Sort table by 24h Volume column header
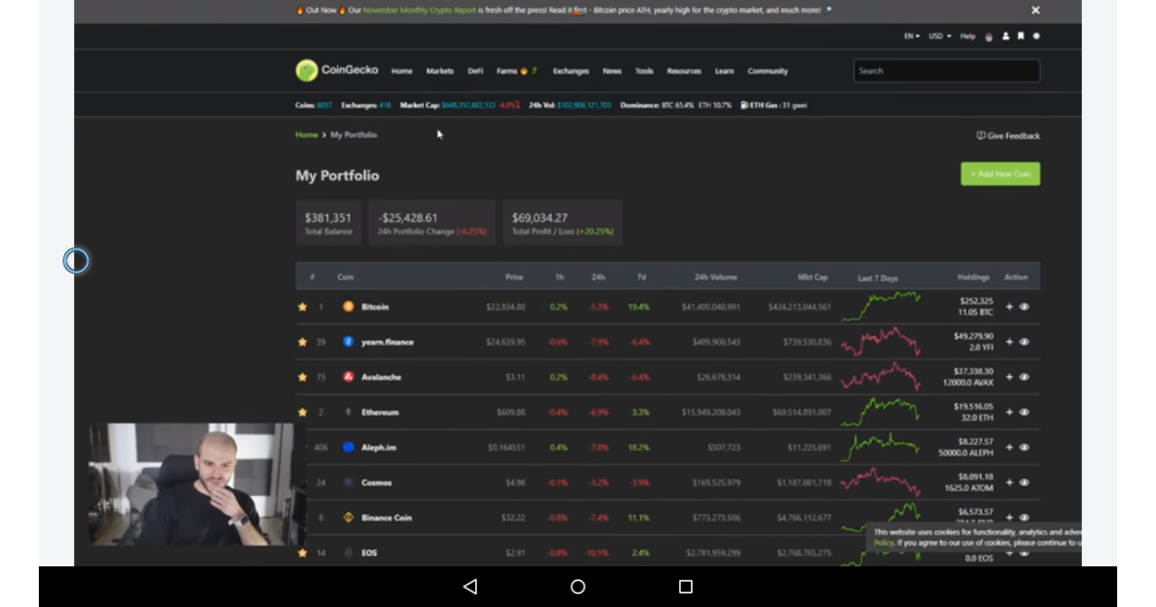 click(x=716, y=277)
